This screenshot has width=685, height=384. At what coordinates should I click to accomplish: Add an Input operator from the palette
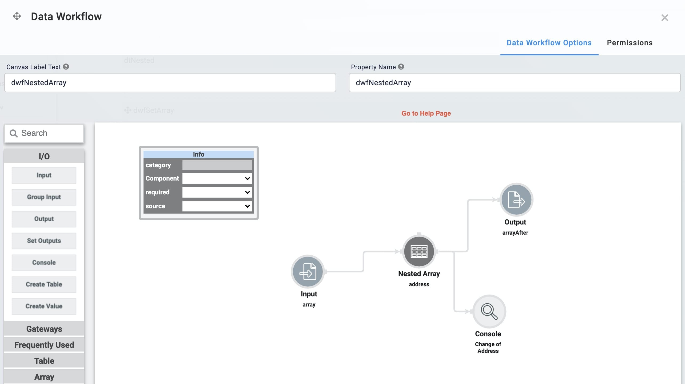click(x=44, y=175)
